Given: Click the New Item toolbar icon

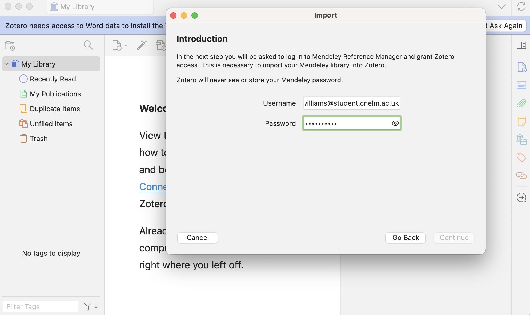Looking at the screenshot, I should pyautogui.click(x=117, y=45).
